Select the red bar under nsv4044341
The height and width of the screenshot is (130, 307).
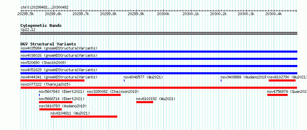pos(52,80)
